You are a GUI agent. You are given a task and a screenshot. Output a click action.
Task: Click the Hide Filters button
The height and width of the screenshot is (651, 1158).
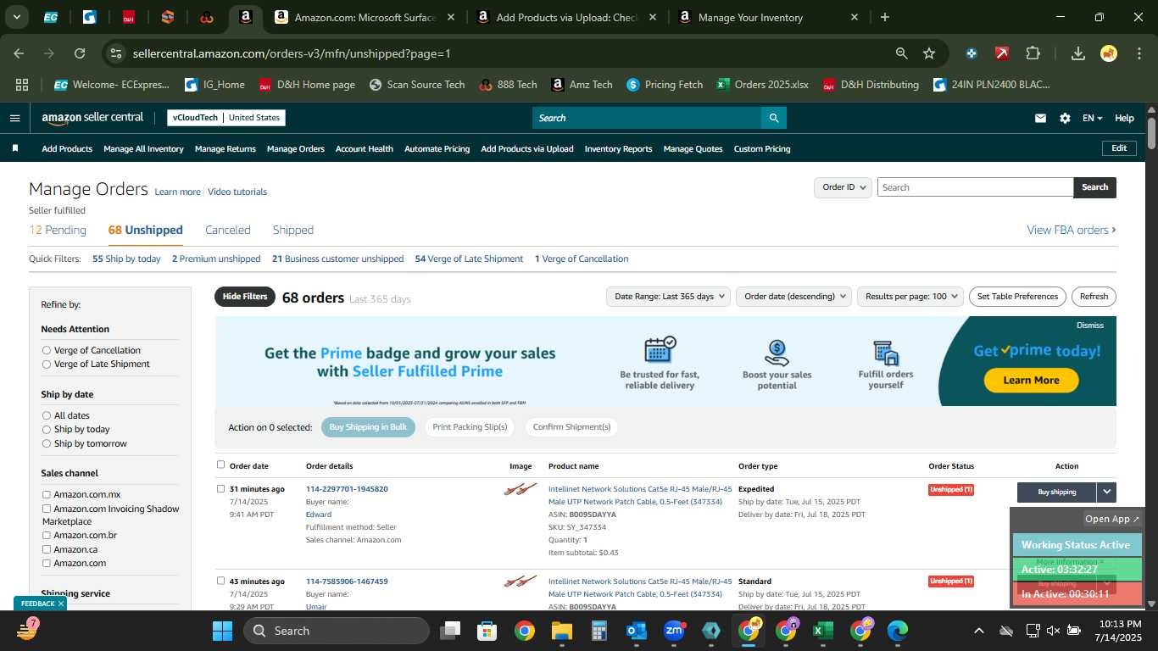pos(245,297)
